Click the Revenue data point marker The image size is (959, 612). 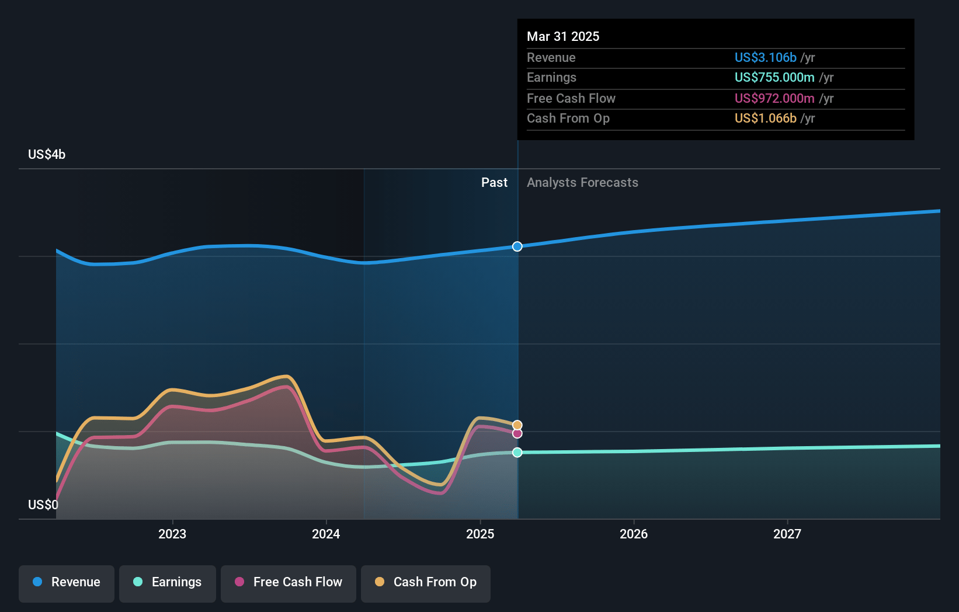[x=517, y=246]
